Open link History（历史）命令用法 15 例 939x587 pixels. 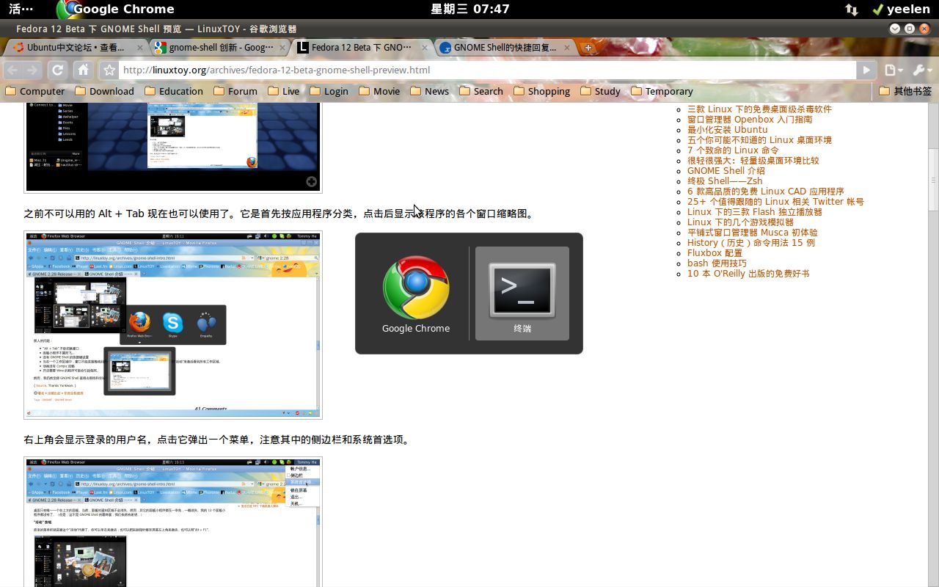point(751,242)
